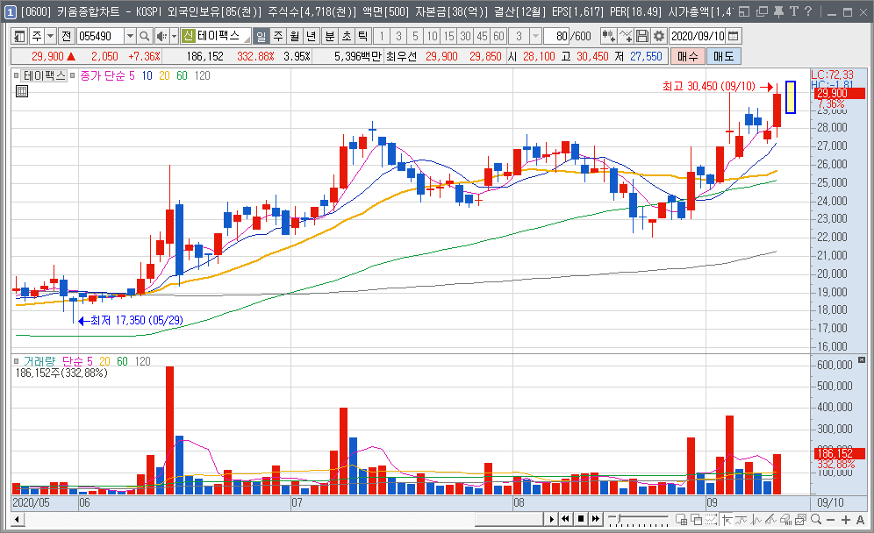
Task: Open help question mark icon
Action: click(808, 11)
